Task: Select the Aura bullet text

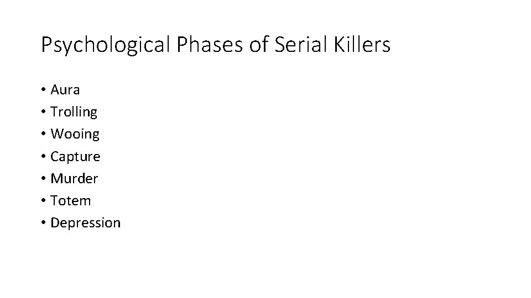Action: (65, 90)
